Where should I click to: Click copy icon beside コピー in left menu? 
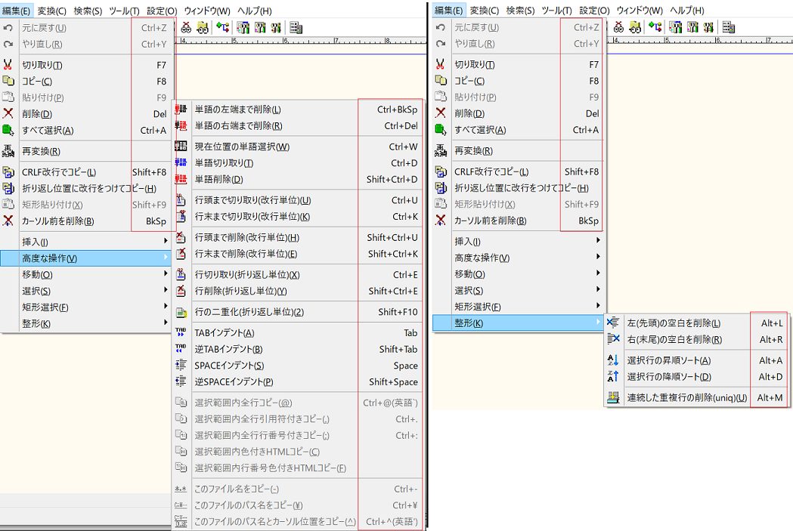pos(8,81)
